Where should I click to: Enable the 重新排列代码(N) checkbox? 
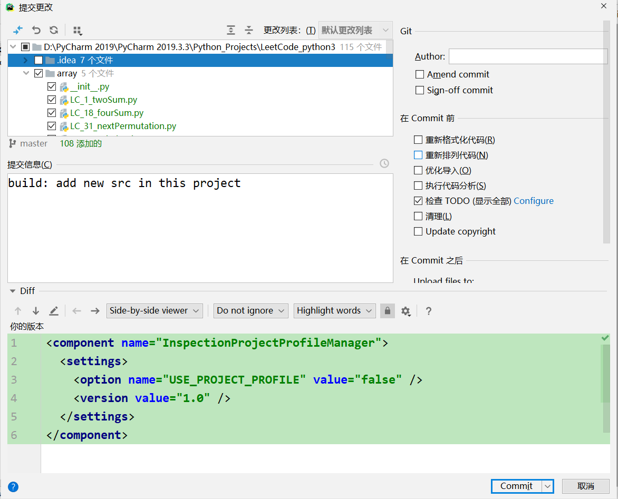click(418, 155)
